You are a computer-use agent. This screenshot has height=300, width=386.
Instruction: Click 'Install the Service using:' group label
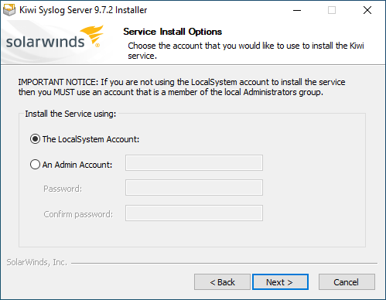click(x=70, y=114)
